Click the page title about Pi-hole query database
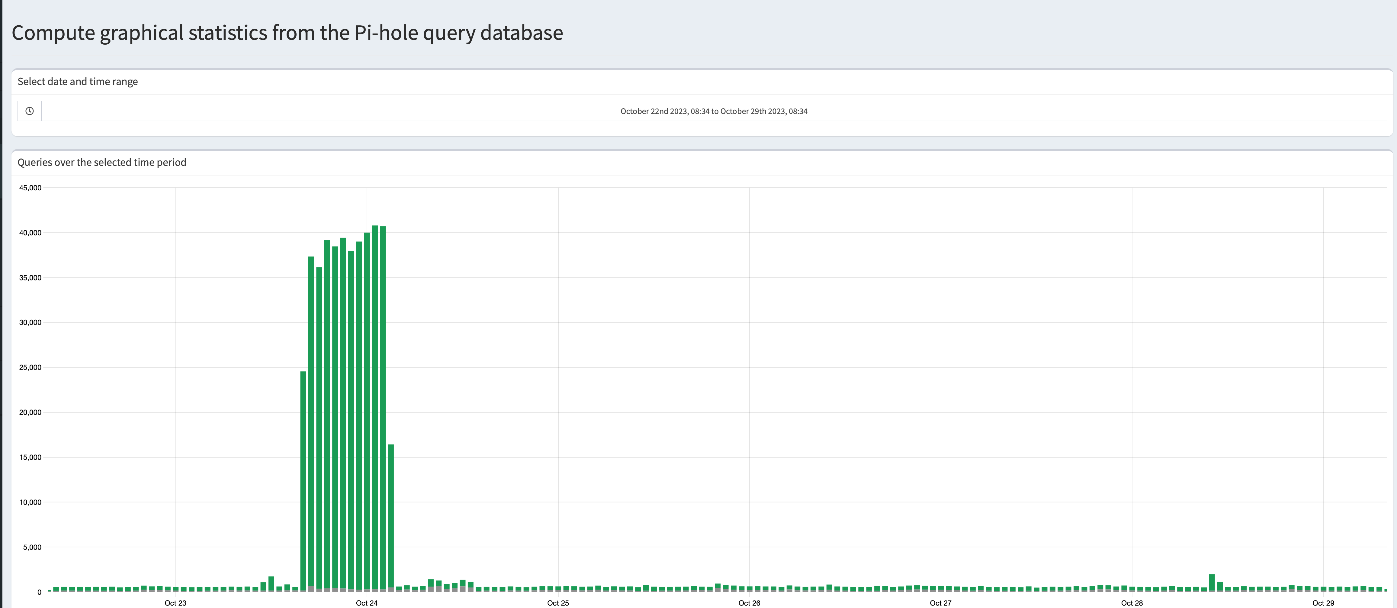The width and height of the screenshot is (1397, 608). pos(287,33)
